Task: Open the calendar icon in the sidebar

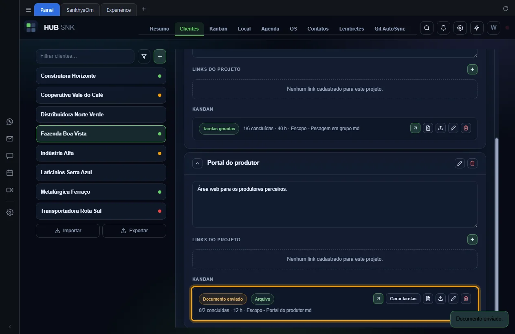Action: pos(10,173)
